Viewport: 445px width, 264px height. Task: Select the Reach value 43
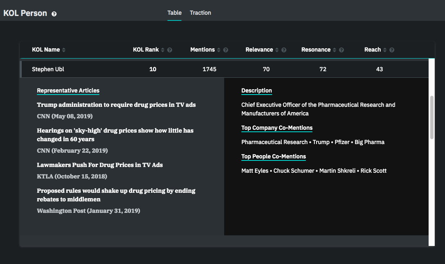(x=379, y=69)
